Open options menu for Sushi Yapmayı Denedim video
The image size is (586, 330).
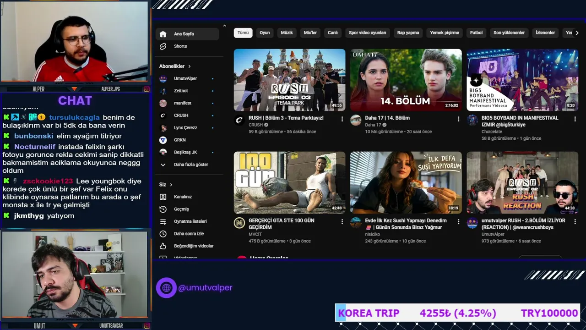(x=458, y=221)
